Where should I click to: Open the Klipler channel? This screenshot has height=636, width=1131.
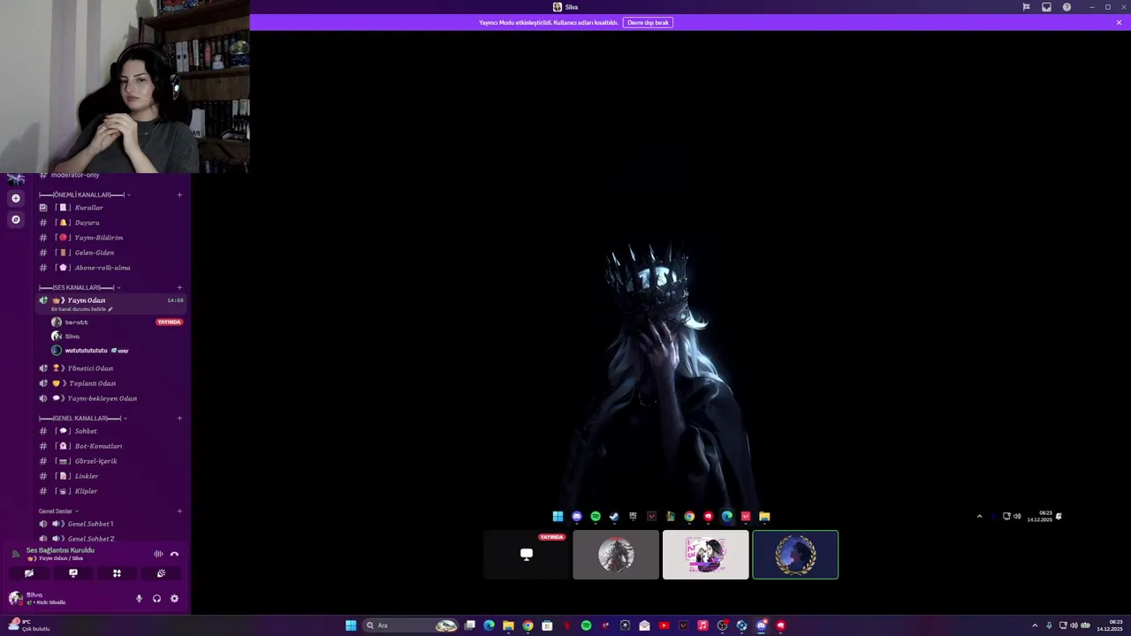110,491
